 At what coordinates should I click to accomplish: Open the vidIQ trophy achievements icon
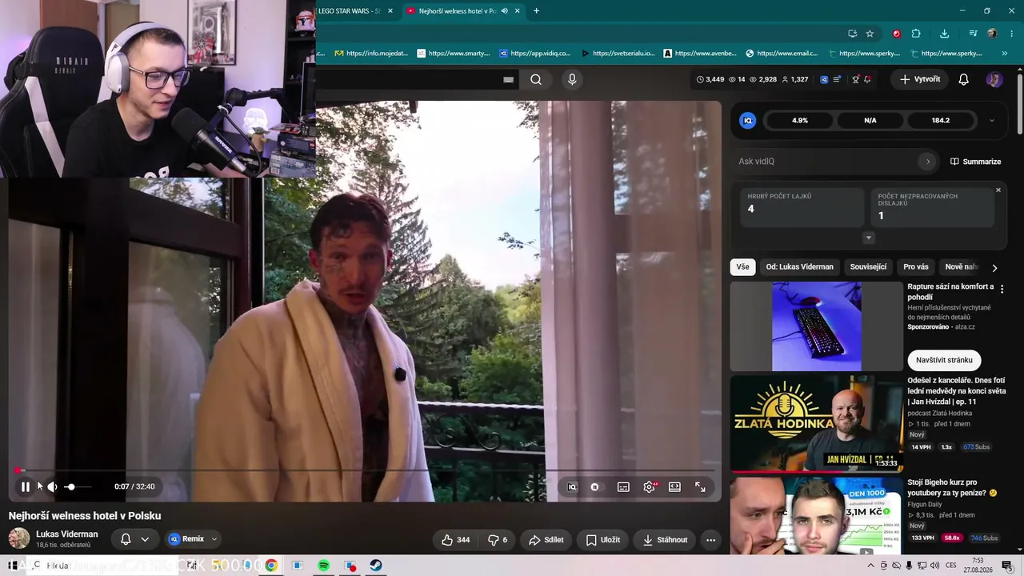[855, 79]
